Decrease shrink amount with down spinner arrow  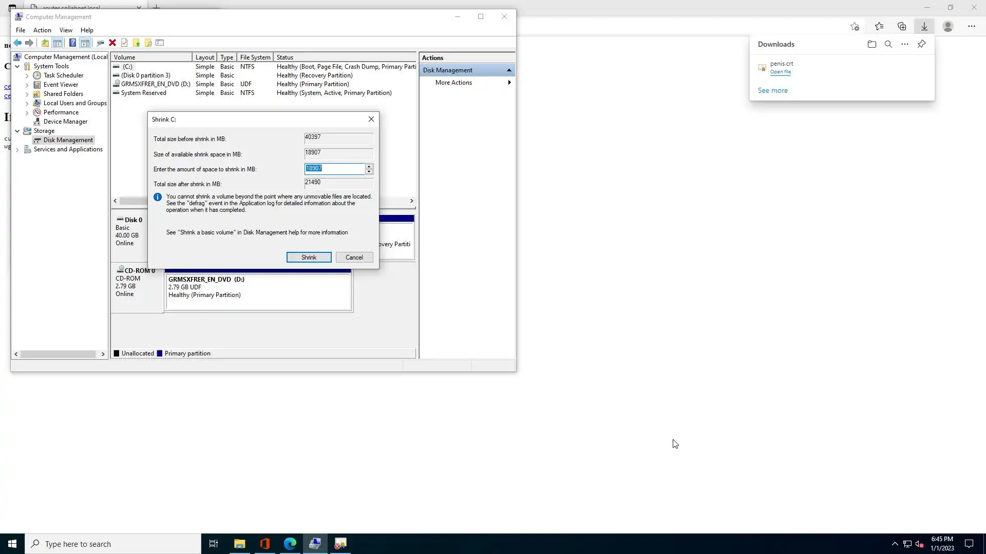(x=369, y=171)
